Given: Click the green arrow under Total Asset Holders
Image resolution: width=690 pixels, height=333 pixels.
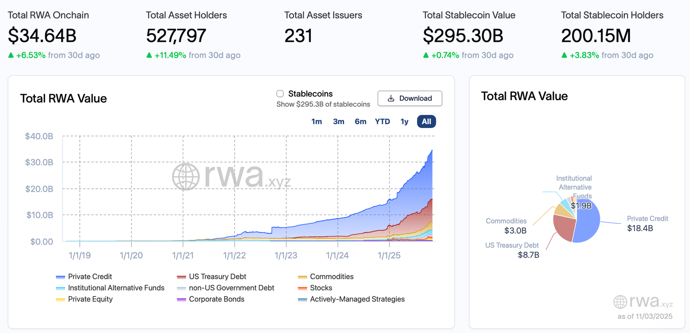Looking at the screenshot, I should coord(149,55).
